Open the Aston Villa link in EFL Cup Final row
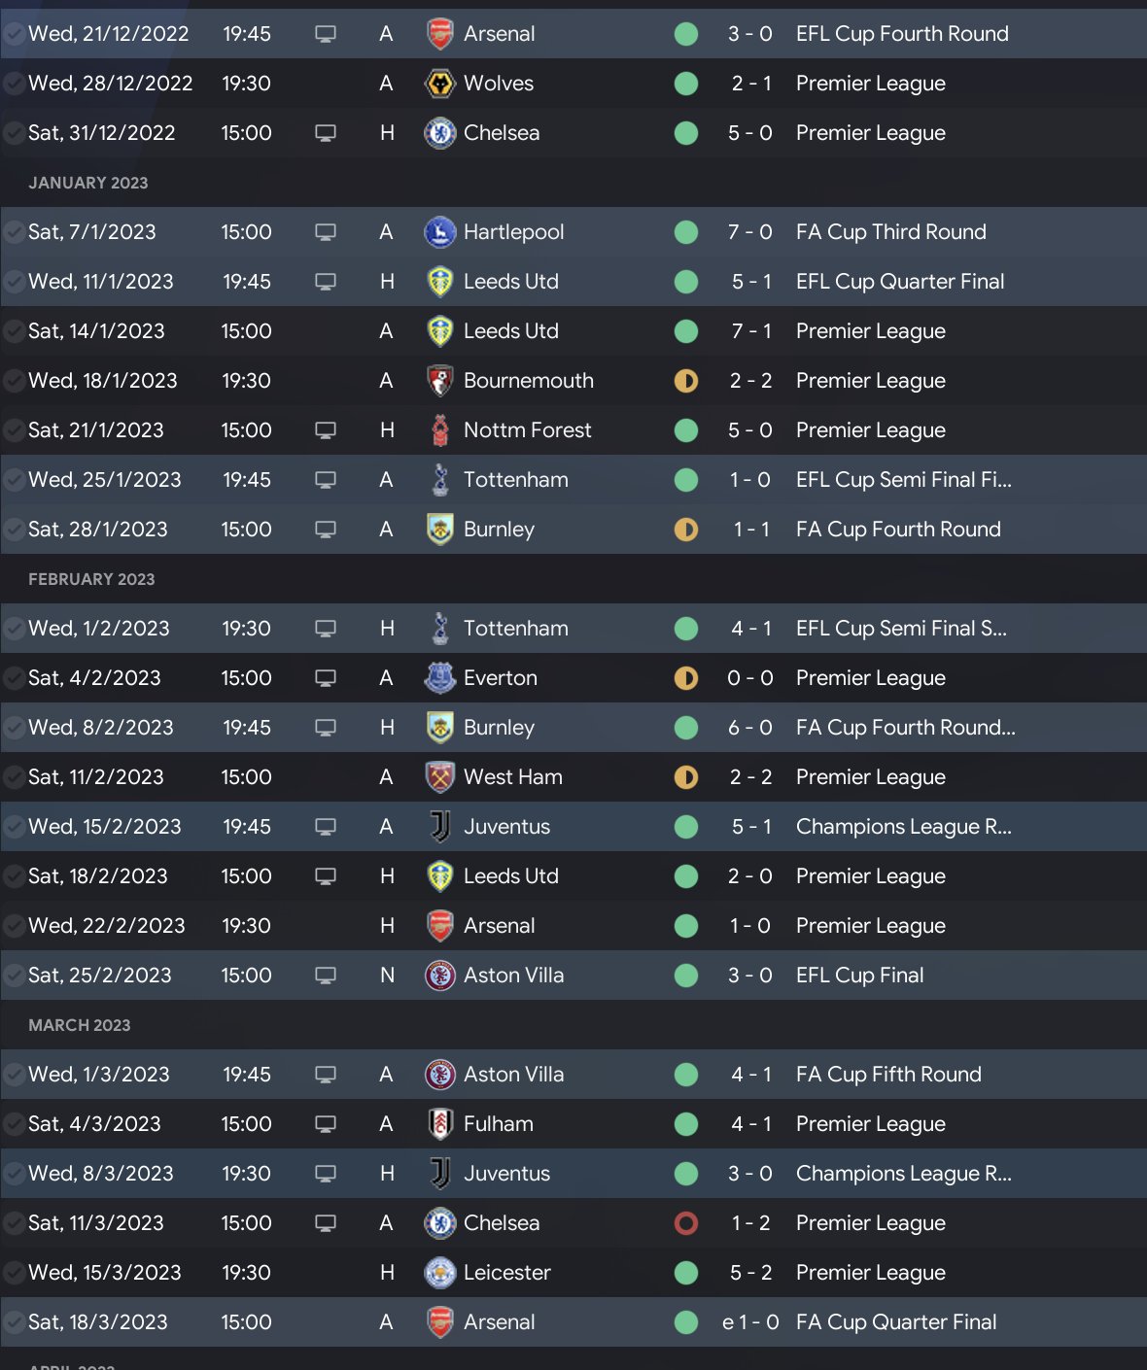This screenshot has height=1370, width=1147. click(513, 976)
